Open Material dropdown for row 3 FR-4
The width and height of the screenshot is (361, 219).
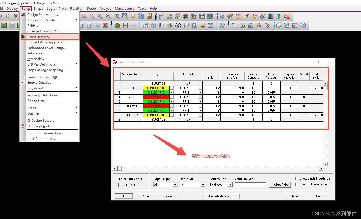(200, 93)
